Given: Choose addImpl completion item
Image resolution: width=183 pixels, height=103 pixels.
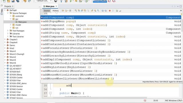Looking at the screenshot, I should 111,60.
